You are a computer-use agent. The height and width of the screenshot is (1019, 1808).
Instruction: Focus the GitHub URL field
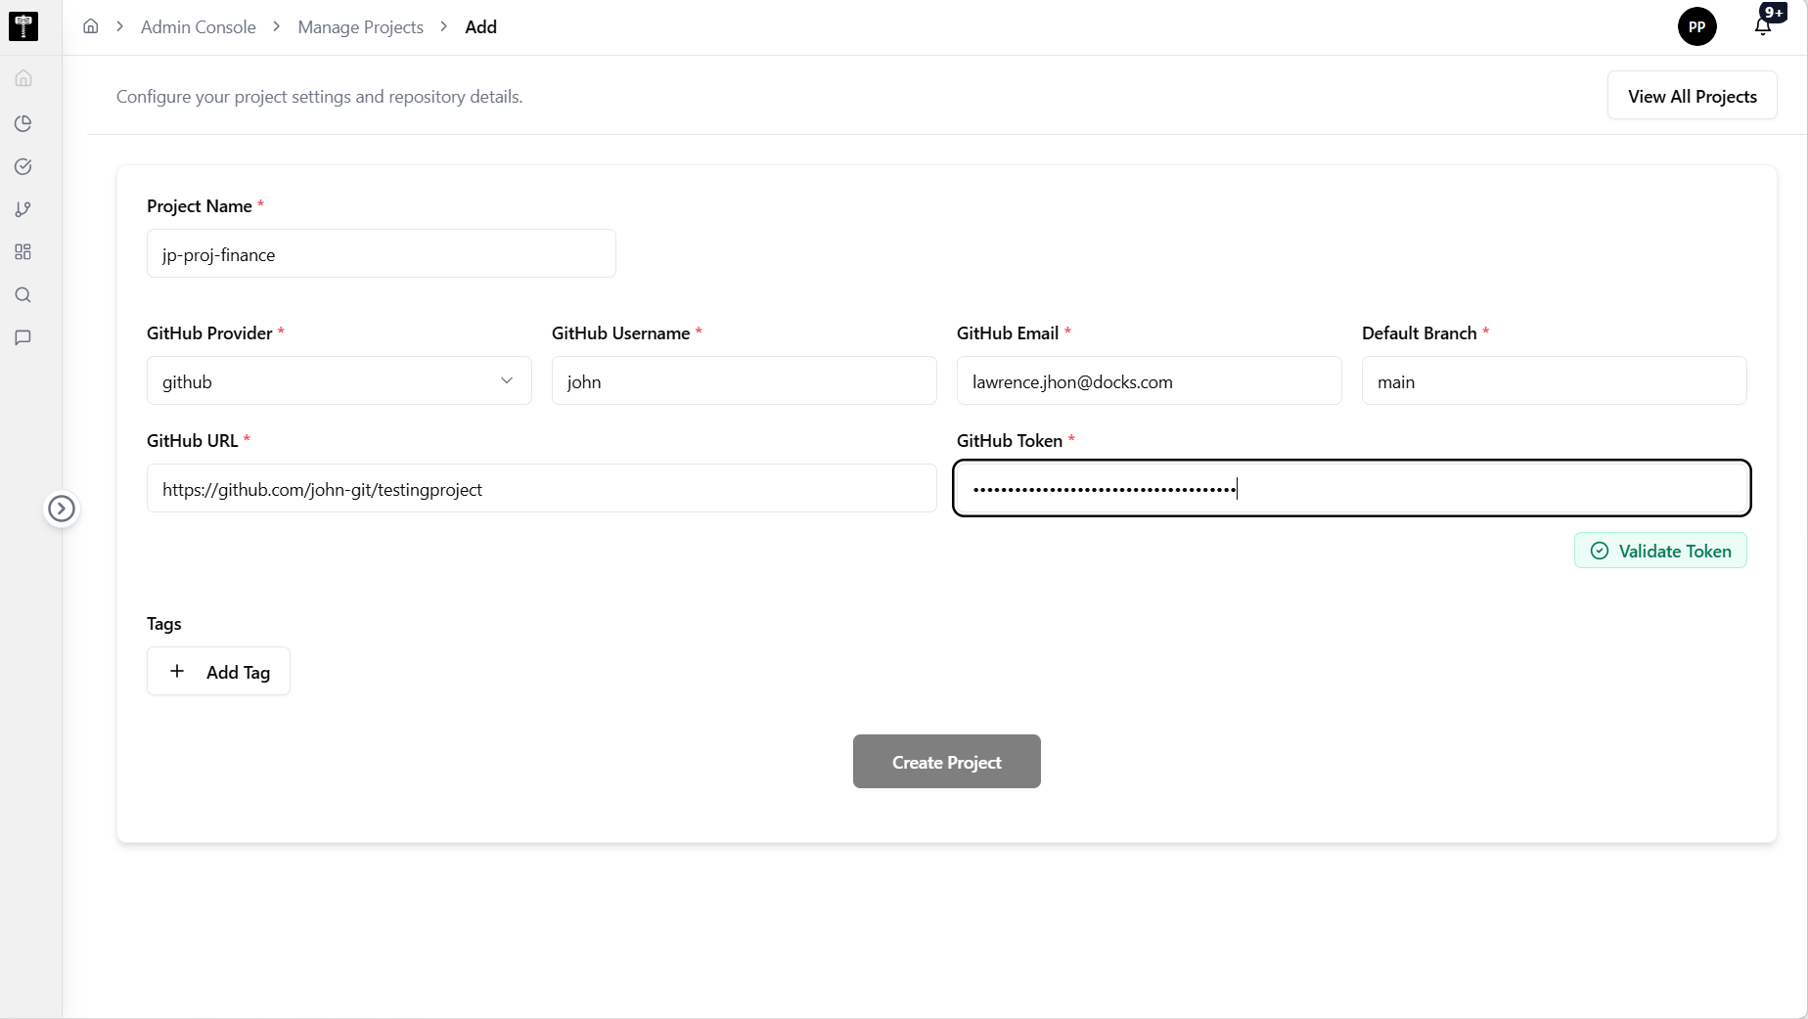click(x=542, y=488)
